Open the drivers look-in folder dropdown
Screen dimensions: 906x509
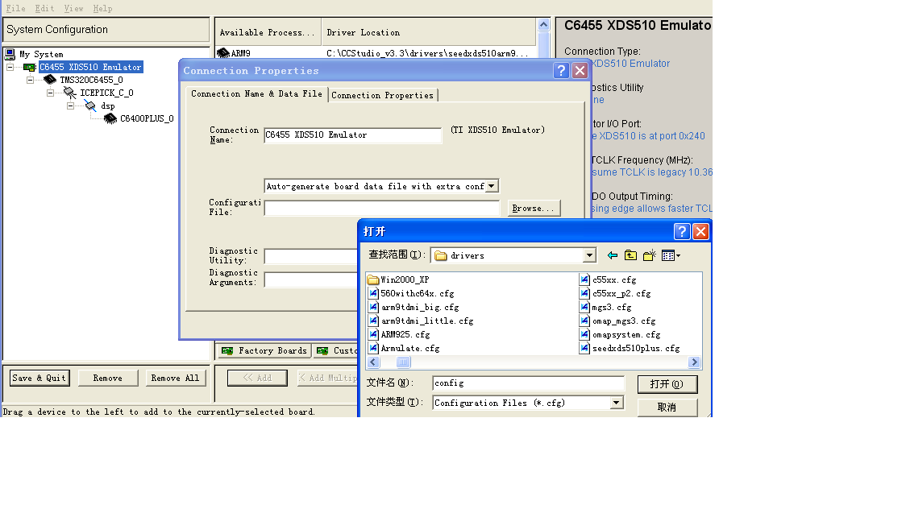[x=588, y=255]
